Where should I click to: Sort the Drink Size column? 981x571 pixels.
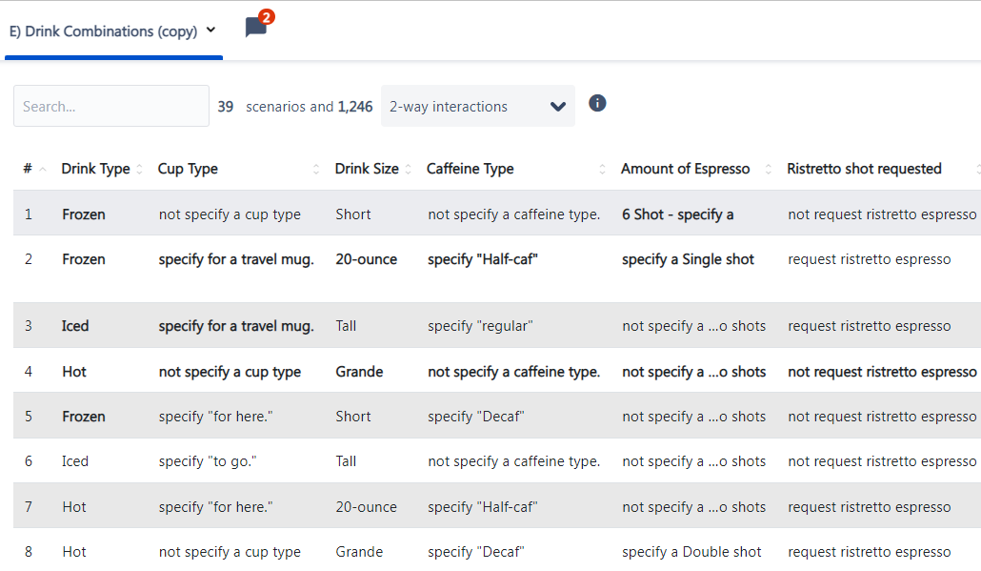[408, 169]
